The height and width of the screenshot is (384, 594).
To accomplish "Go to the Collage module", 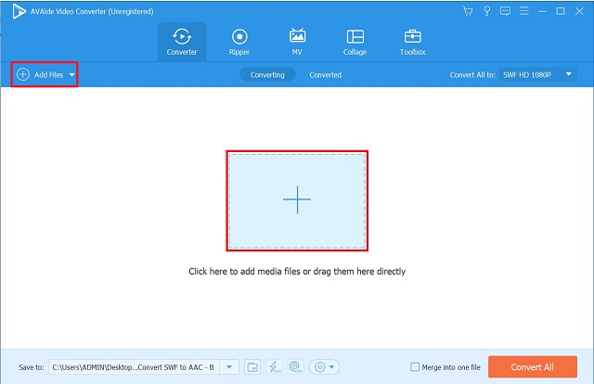I will pyautogui.click(x=355, y=41).
